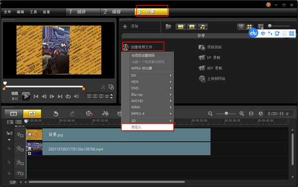Click DV 录制 share option
Viewport: 298px width, 187px height.
point(210,58)
